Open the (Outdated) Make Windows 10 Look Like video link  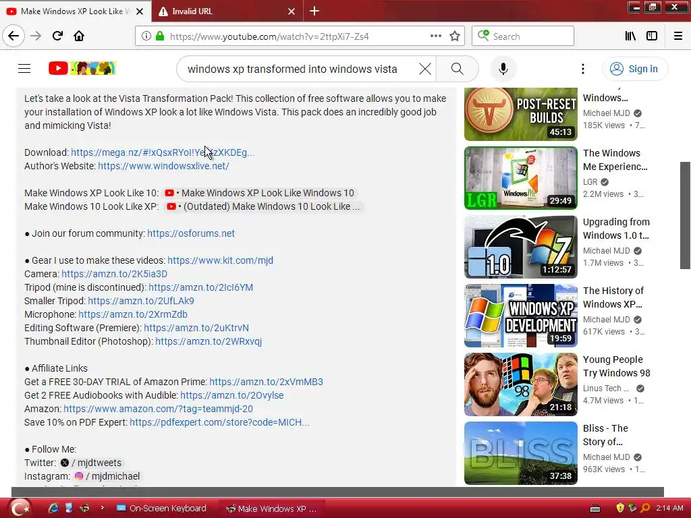(x=263, y=206)
